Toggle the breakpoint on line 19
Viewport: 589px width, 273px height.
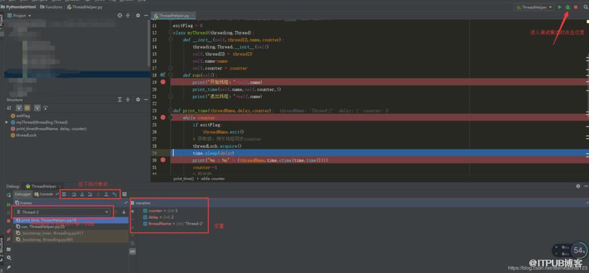[x=162, y=82]
